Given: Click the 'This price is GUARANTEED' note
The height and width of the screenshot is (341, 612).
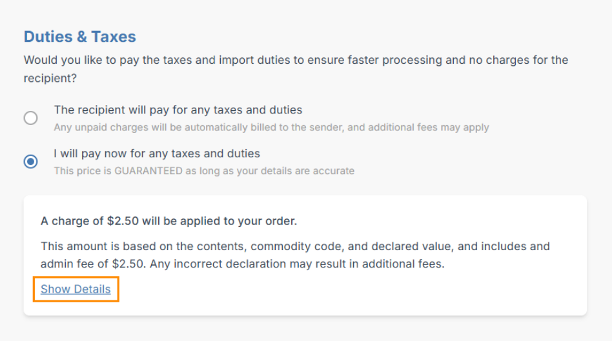Looking at the screenshot, I should (x=204, y=171).
